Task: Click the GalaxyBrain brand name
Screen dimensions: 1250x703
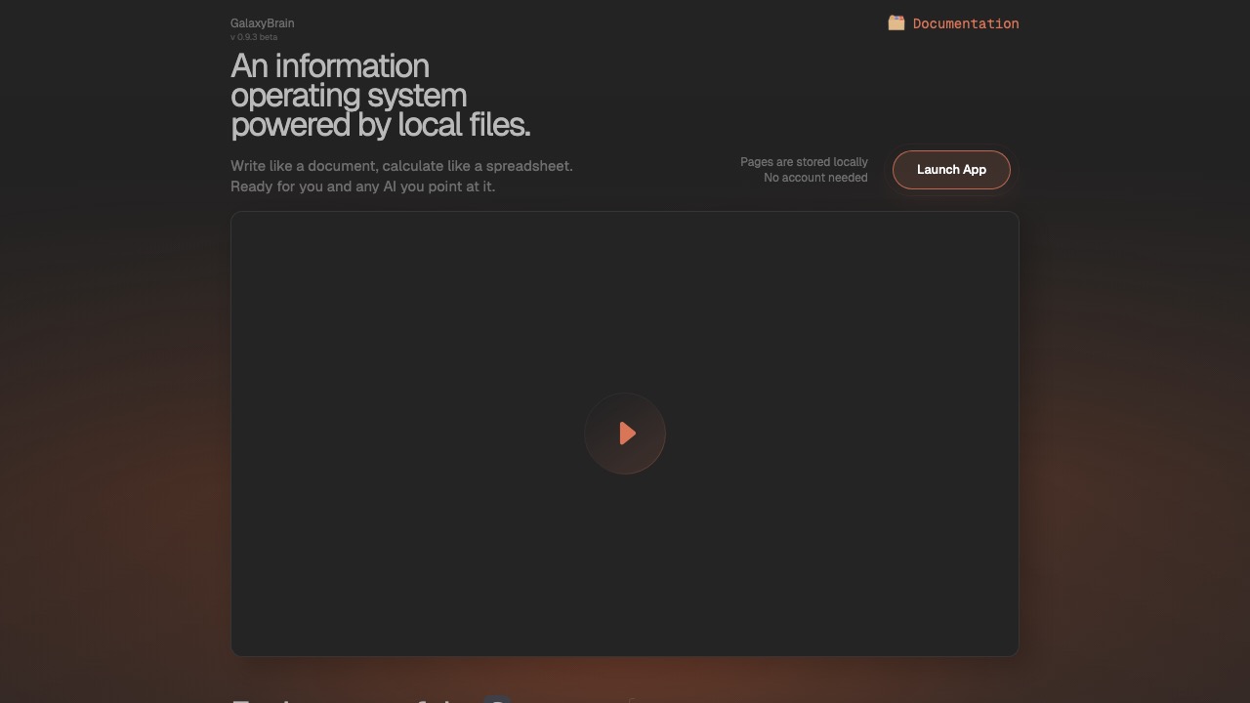Action: 262,22
